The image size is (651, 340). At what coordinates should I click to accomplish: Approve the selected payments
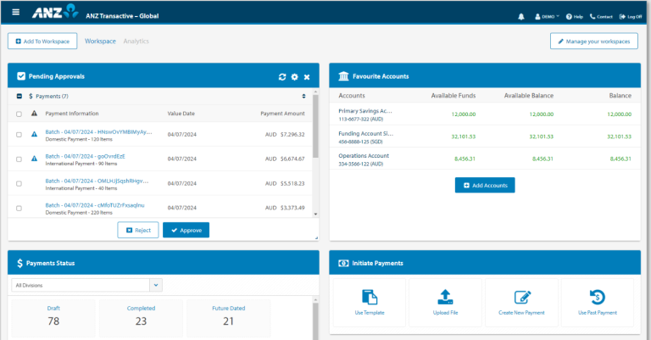point(186,230)
